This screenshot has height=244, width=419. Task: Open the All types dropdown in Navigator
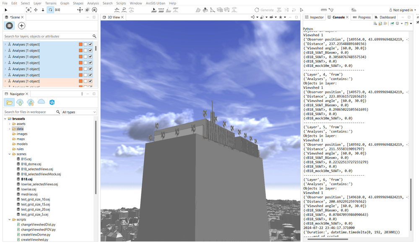pyautogui.click(x=78, y=112)
